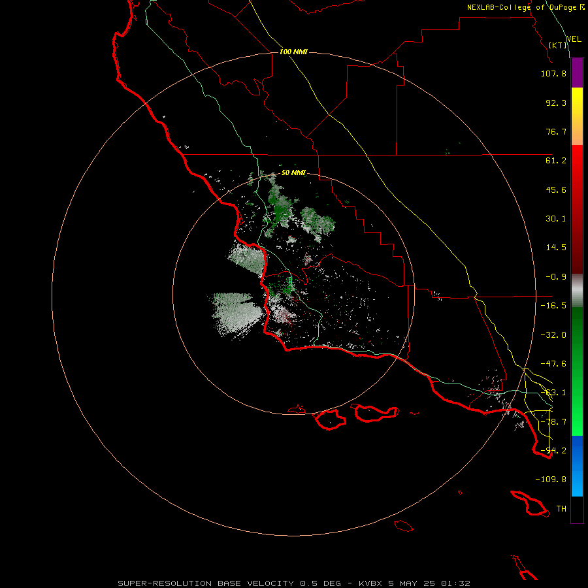Click the 61.2 velocity scale value
The width and height of the screenshot is (588, 588).
point(556,161)
